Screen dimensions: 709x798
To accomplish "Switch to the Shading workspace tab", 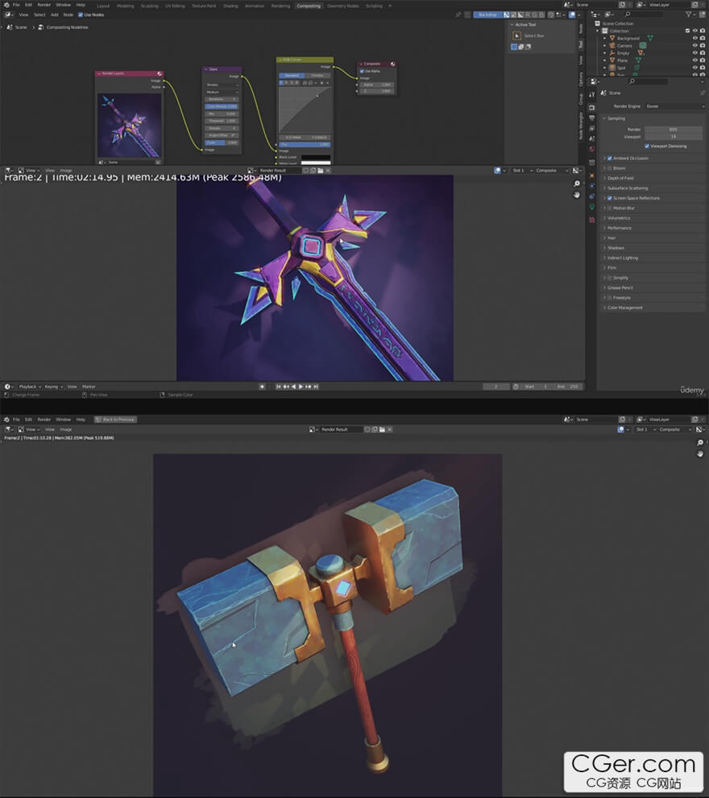I will 230,6.
